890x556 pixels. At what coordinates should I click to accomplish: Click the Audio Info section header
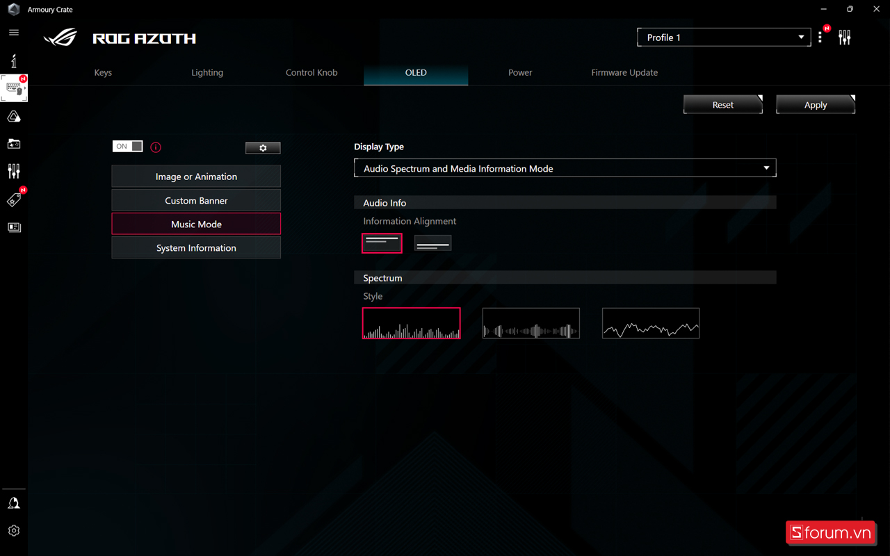pos(565,203)
